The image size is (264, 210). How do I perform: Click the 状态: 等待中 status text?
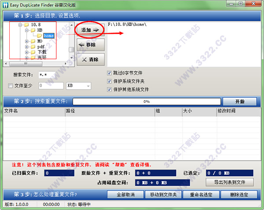click(x=79, y=204)
